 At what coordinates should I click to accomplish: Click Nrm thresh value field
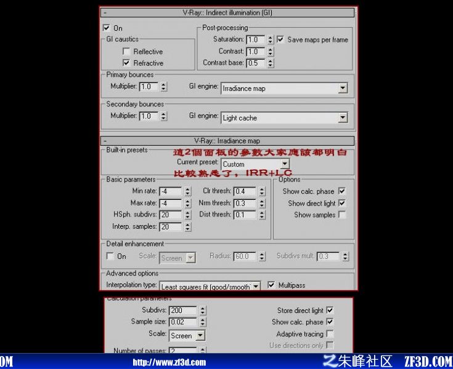[245, 203]
